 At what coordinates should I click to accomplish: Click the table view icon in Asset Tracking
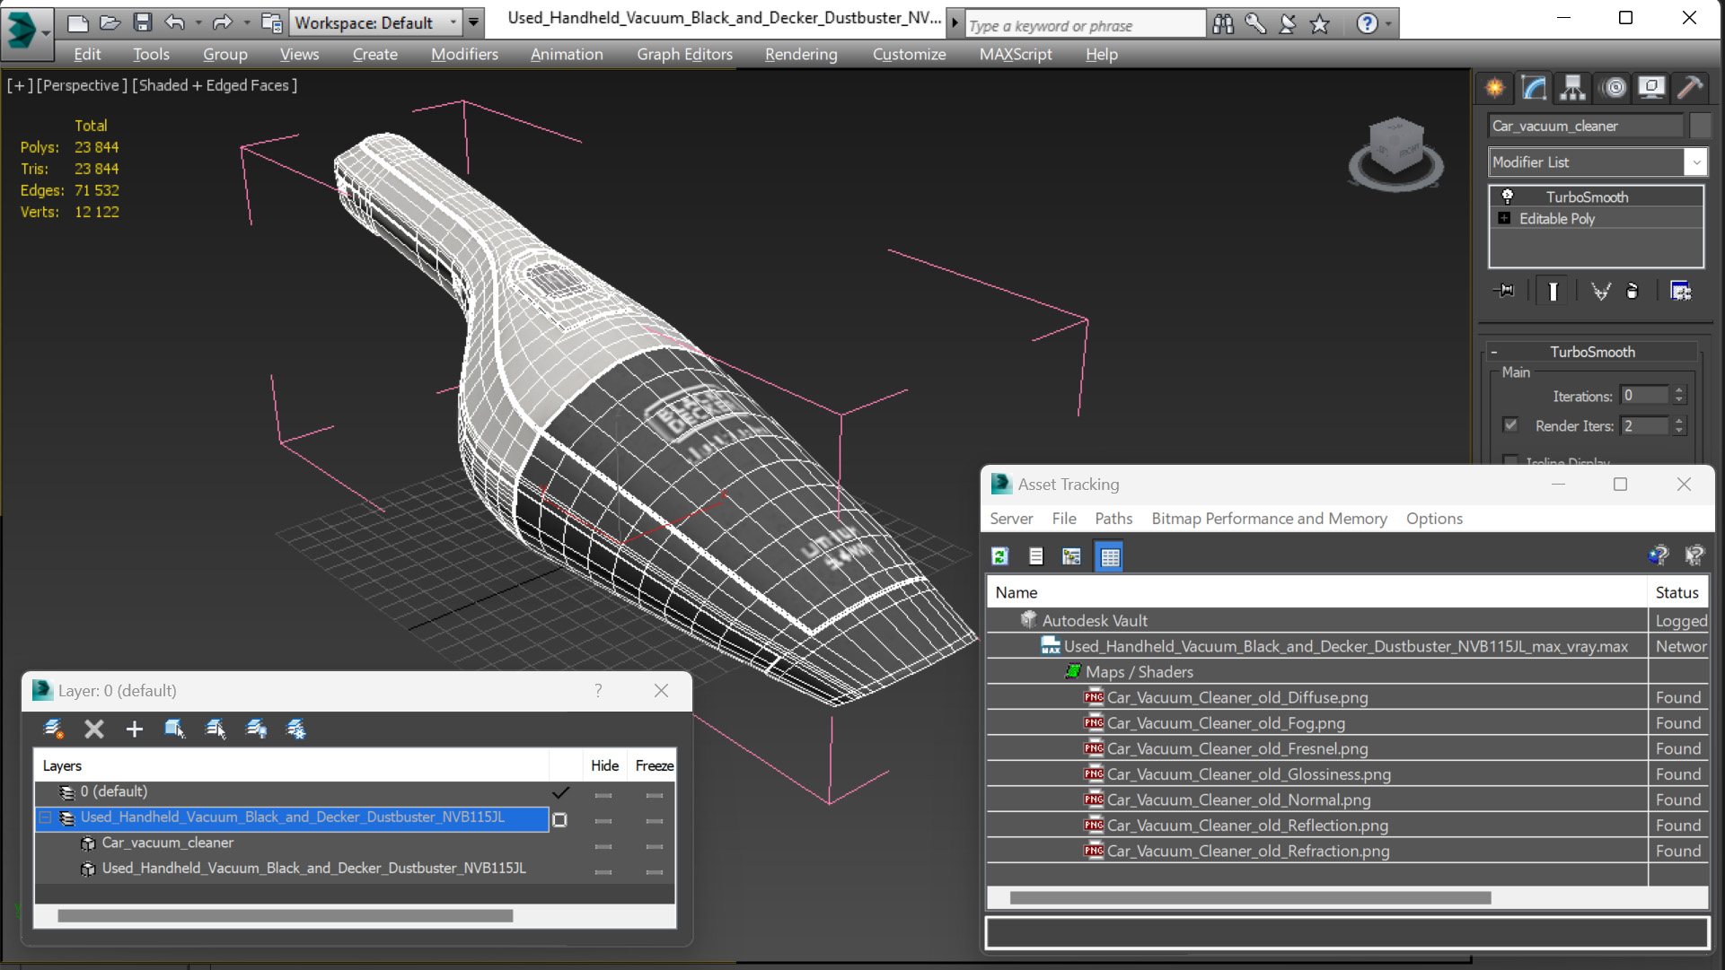click(1110, 556)
